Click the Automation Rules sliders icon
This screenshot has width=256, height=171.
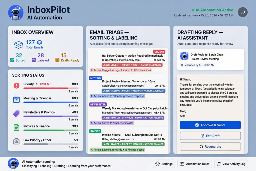[x=182, y=164]
